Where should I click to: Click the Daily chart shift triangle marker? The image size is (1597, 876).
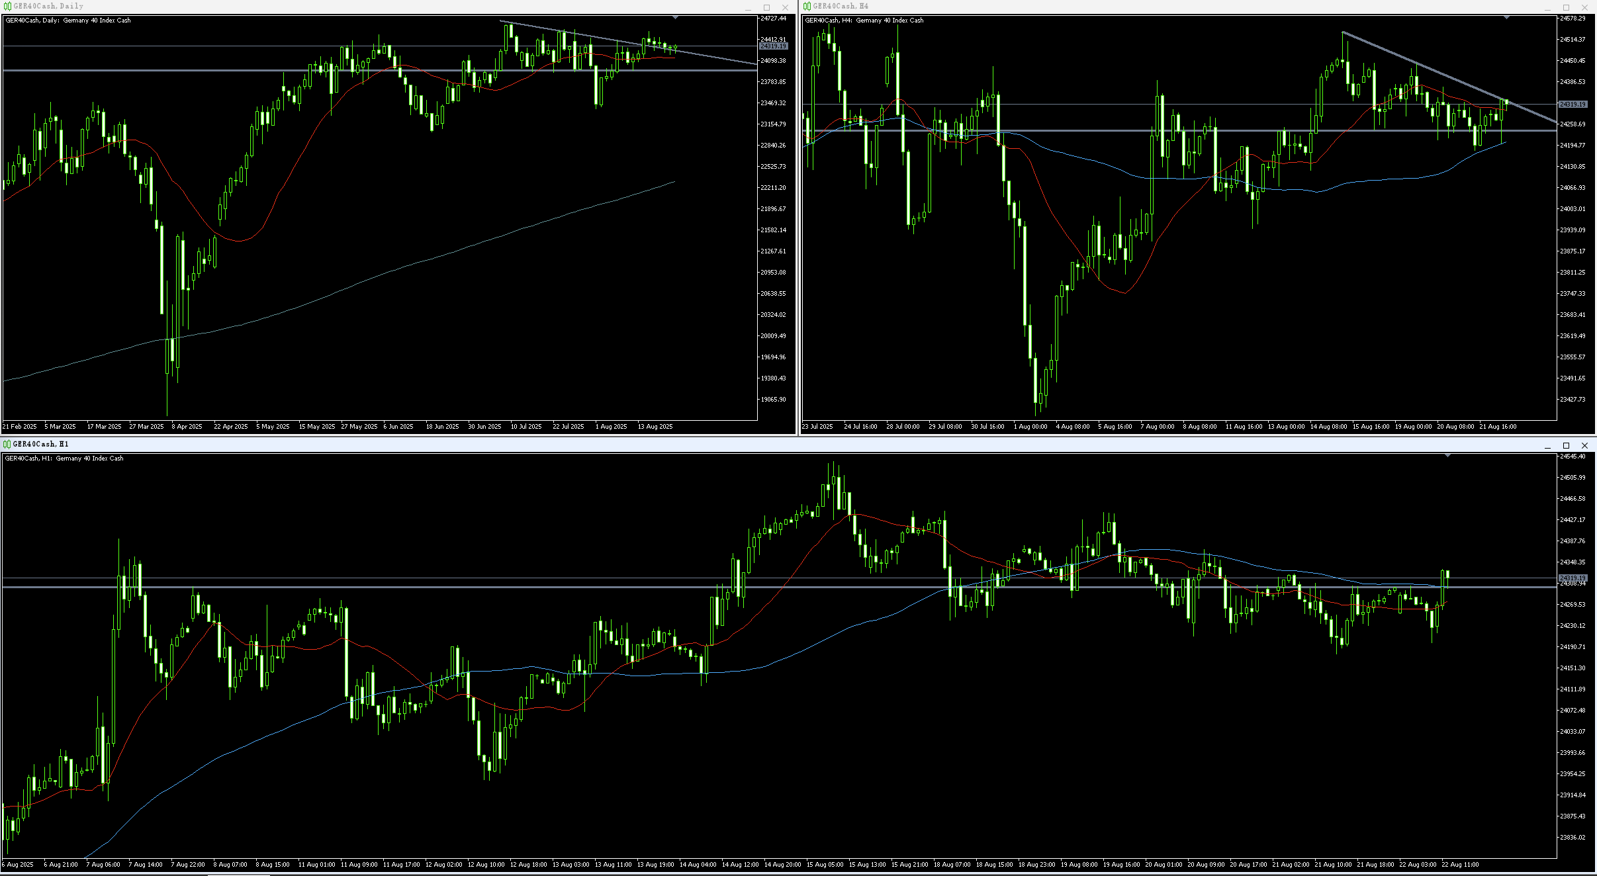pos(675,17)
